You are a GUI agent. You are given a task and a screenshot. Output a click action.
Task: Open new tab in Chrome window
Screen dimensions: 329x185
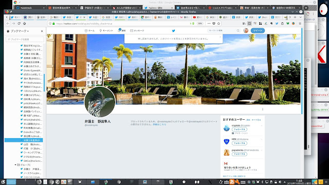306,8
